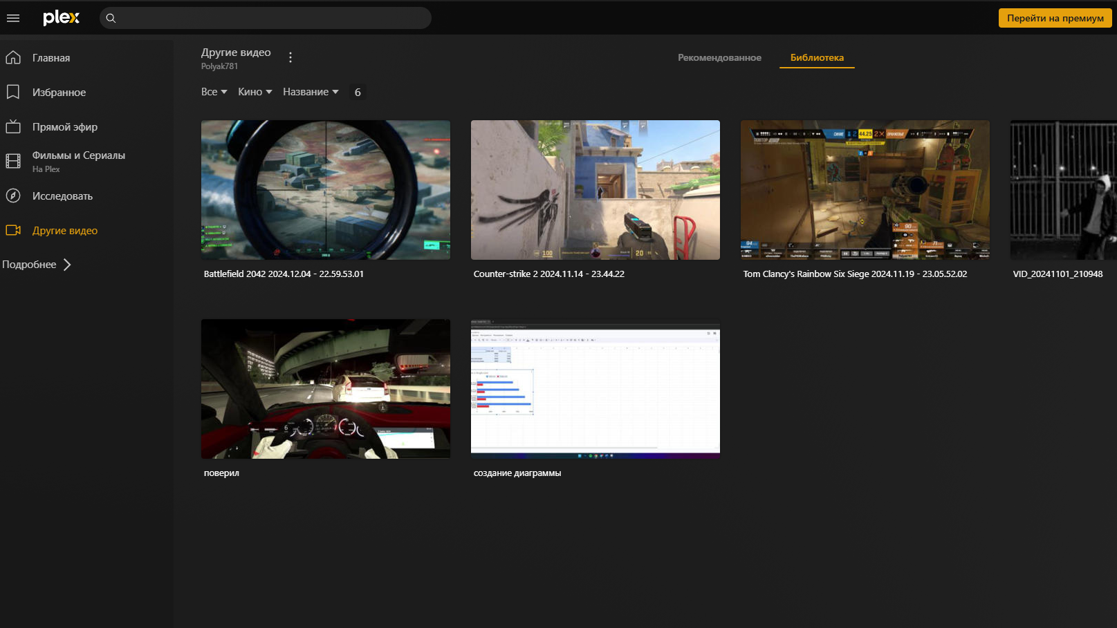Click the compass icon beside Исследовать

13,196
